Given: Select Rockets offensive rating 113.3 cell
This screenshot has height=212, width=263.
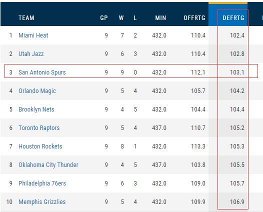Looking at the screenshot, I should (198, 146).
